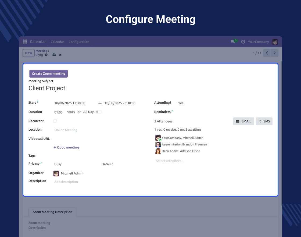Toggle the All Day switch

(99, 112)
